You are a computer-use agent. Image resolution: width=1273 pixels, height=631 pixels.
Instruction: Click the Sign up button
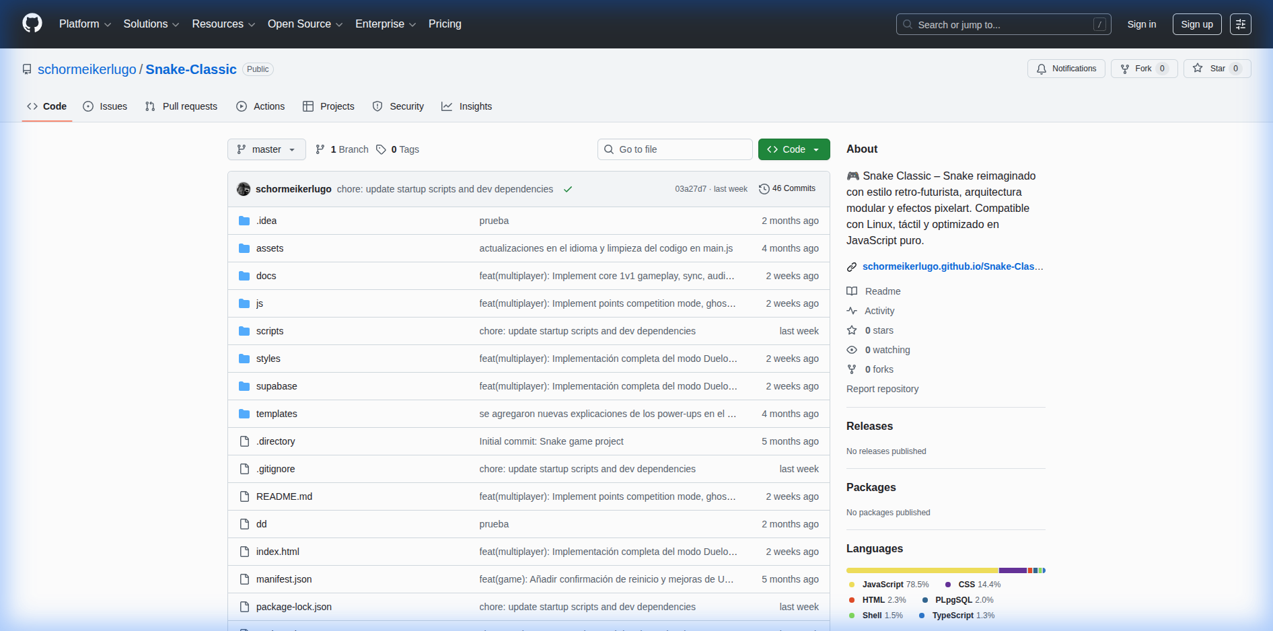[1196, 24]
